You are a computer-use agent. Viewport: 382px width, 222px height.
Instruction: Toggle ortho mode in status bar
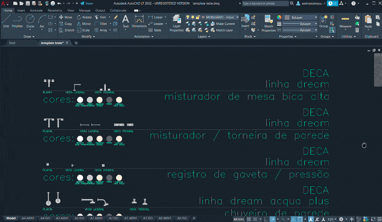[266, 219]
